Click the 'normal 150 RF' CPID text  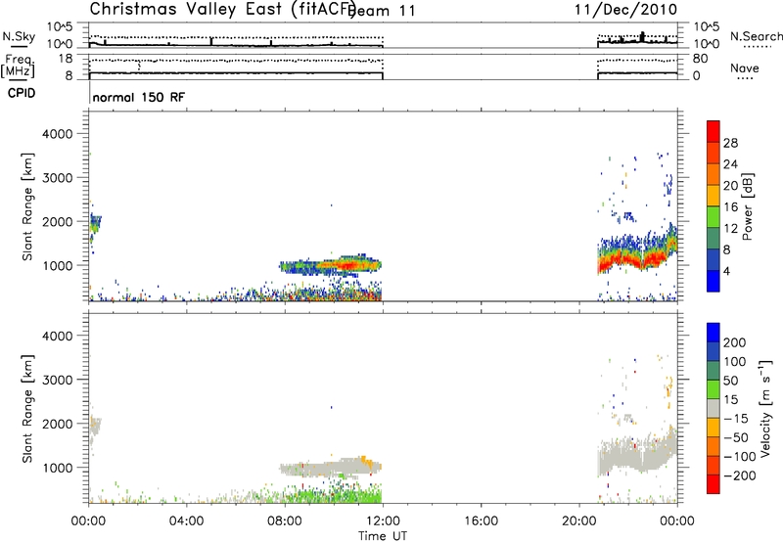tap(138, 97)
